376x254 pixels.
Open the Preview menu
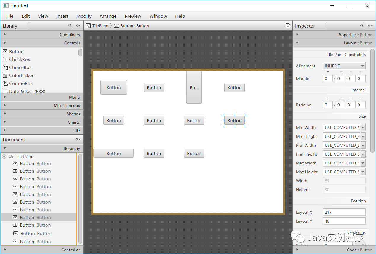coord(133,16)
